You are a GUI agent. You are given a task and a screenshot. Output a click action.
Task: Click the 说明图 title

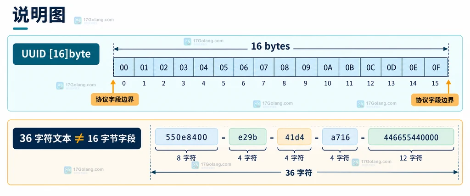39,15
